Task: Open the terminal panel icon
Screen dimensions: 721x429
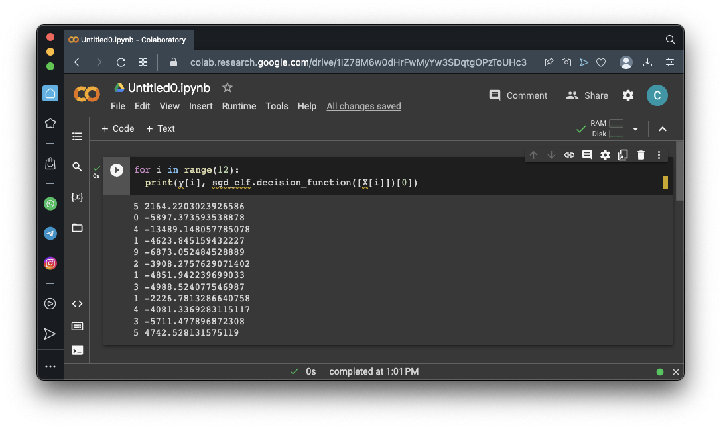Action: pos(78,350)
